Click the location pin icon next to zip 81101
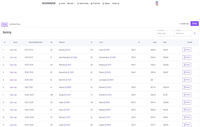 [65, 50]
